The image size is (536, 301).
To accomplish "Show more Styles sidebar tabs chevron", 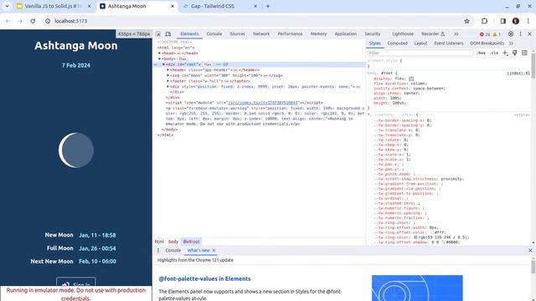I will pos(511,43).
